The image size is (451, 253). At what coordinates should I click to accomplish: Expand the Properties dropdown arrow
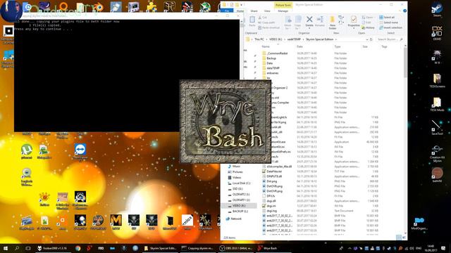pyautogui.click(x=354, y=28)
